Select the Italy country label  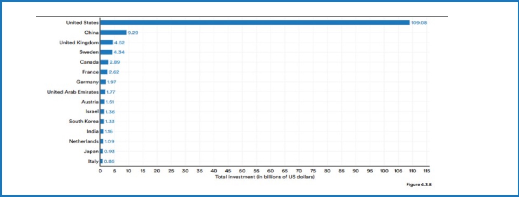click(x=94, y=161)
